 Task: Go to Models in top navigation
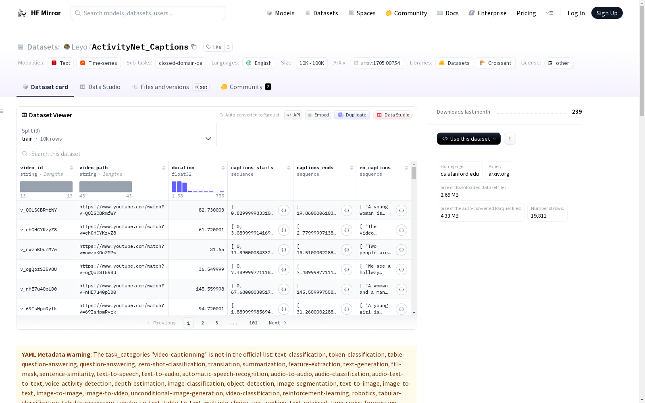point(281,13)
